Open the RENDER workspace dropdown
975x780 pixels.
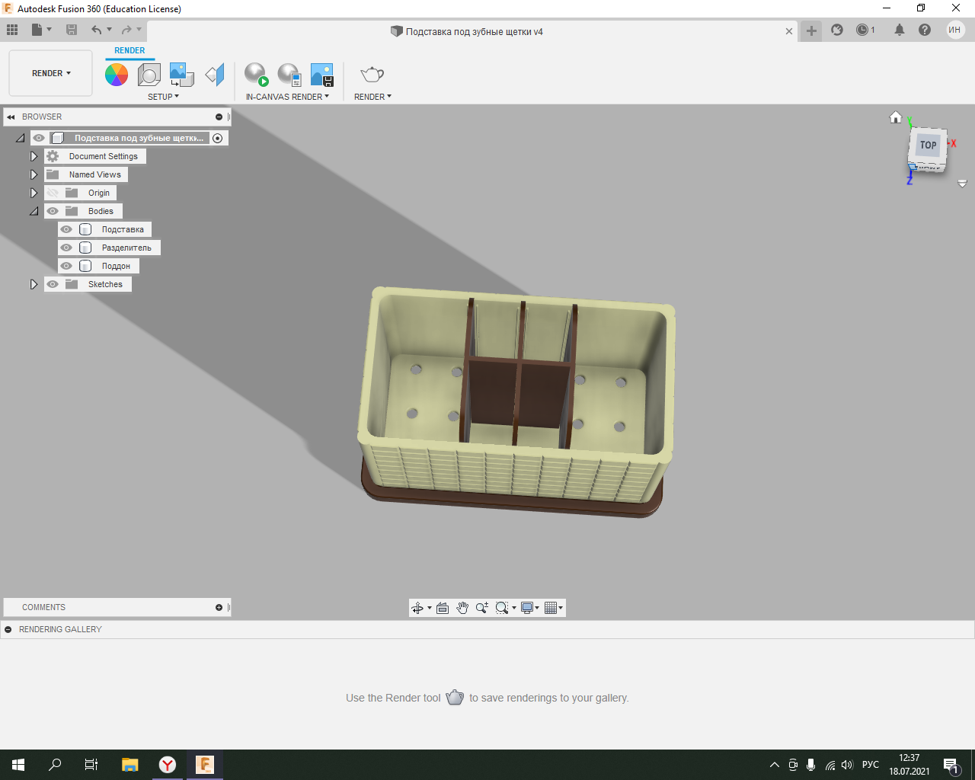[x=51, y=73]
